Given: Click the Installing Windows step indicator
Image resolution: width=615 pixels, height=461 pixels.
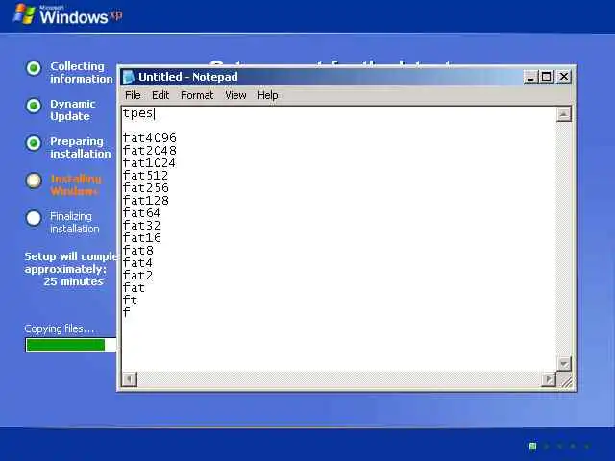Looking at the screenshot, I should (x=34, y=181).
